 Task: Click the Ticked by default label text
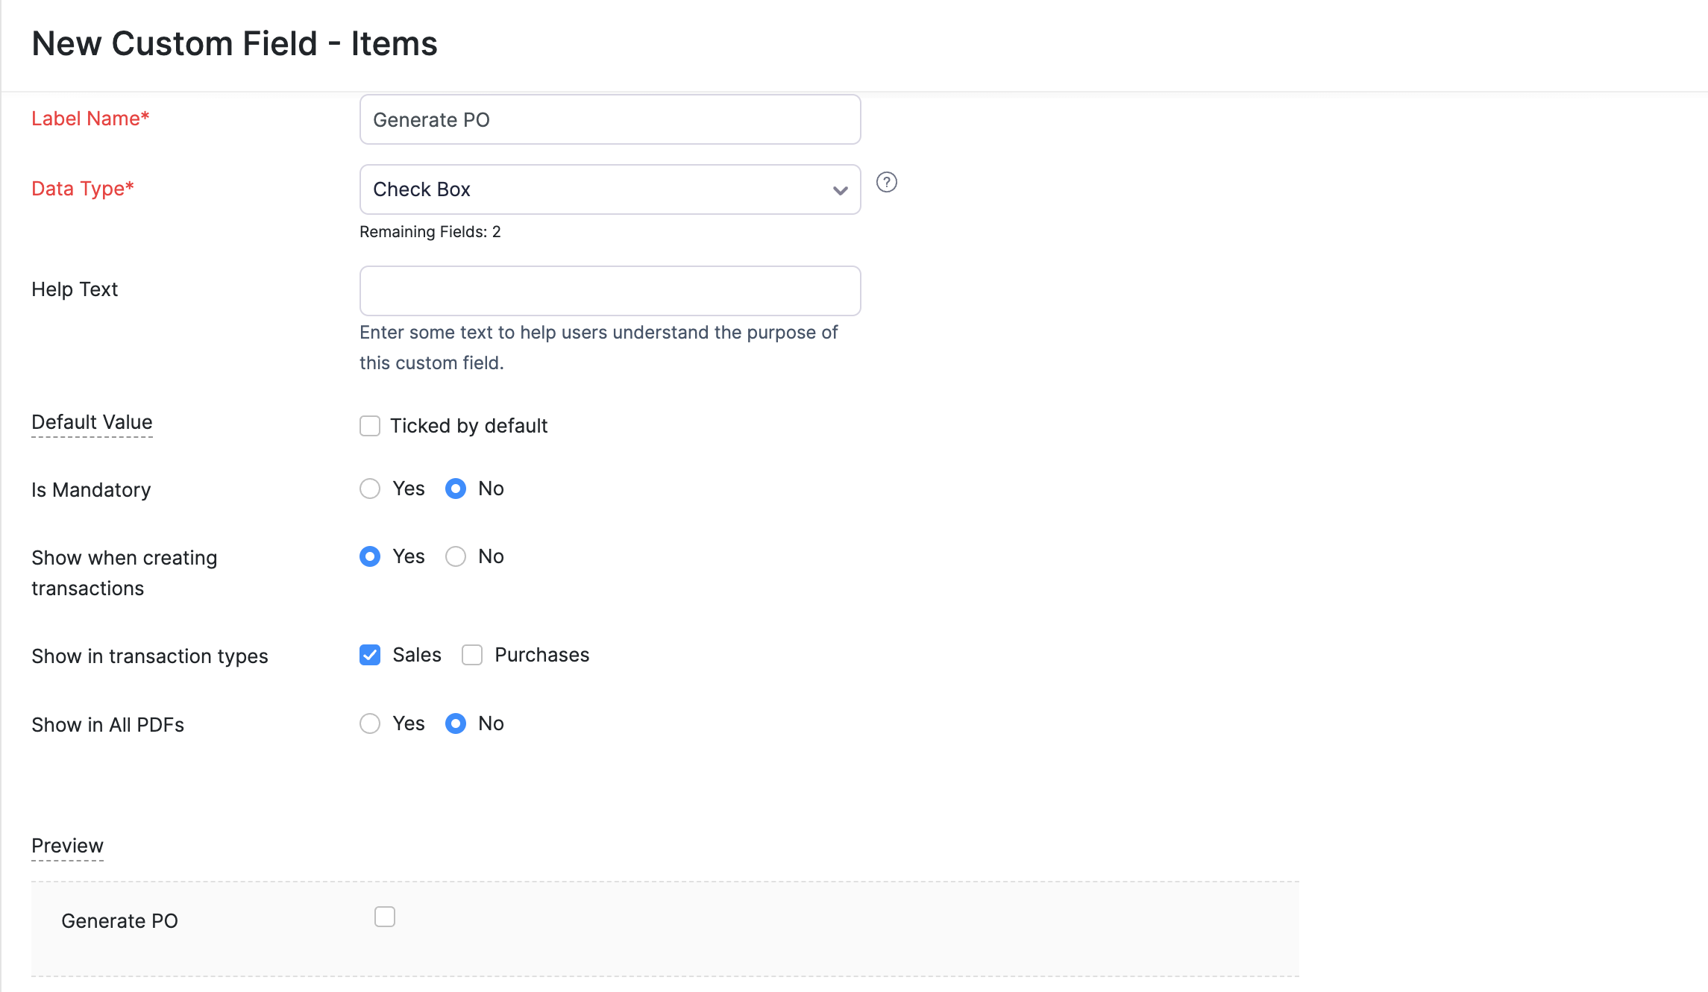pyautogui.click(x=468, y=426)
